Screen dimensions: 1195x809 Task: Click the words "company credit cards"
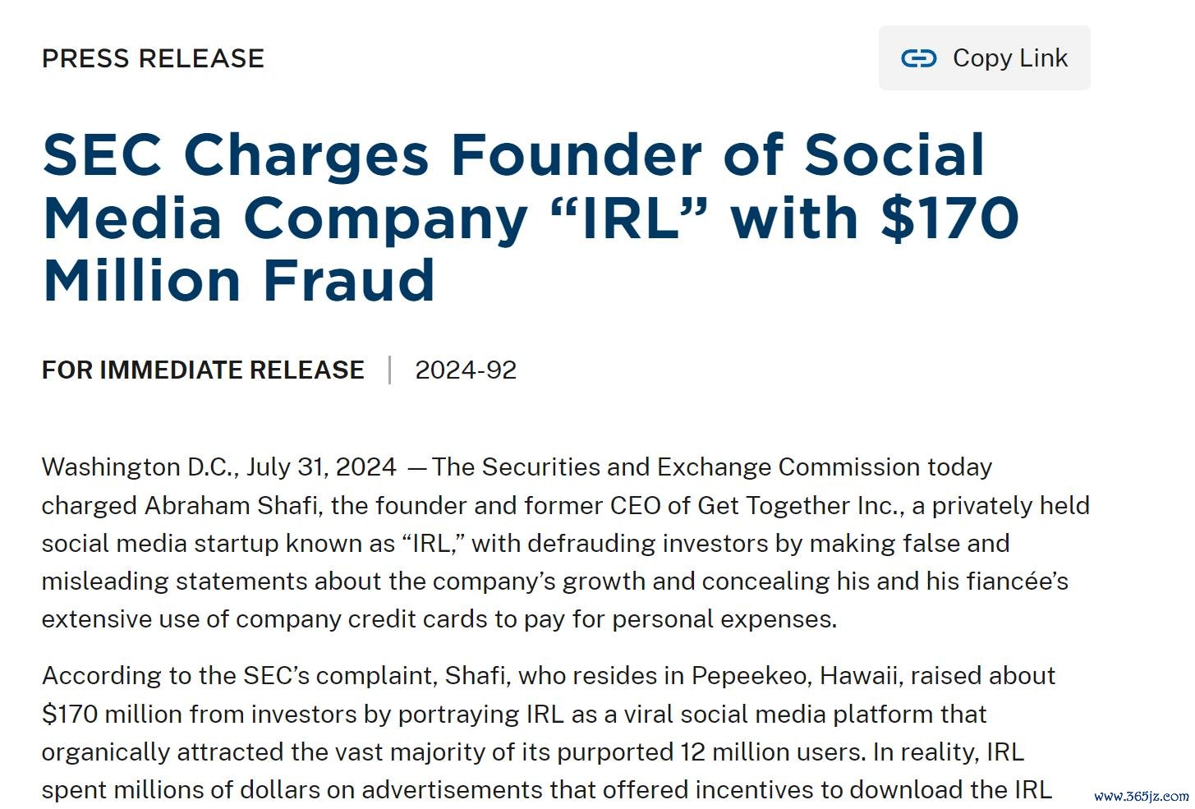point(362,618)
